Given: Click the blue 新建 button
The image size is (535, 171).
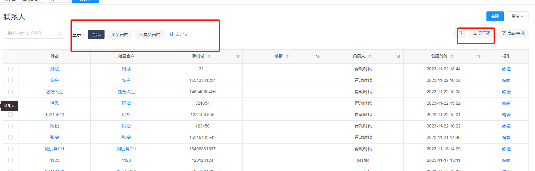Looking at the screenshot, I should 495,16.
